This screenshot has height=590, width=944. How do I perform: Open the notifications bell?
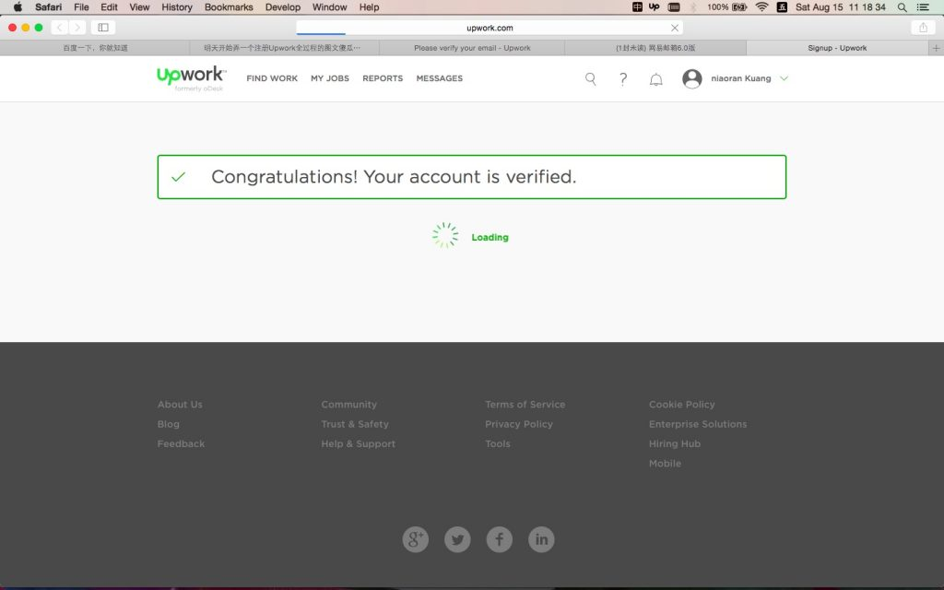coord(655,78)
